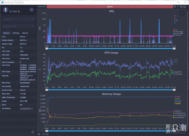
Task: Click the FPS chart timeline range slider
Action: click(x=110, y=48)
